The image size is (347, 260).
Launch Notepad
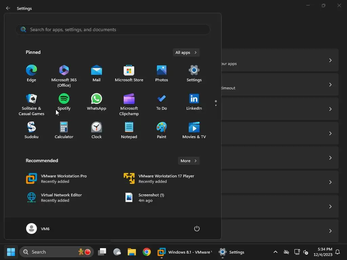point(129,130)
